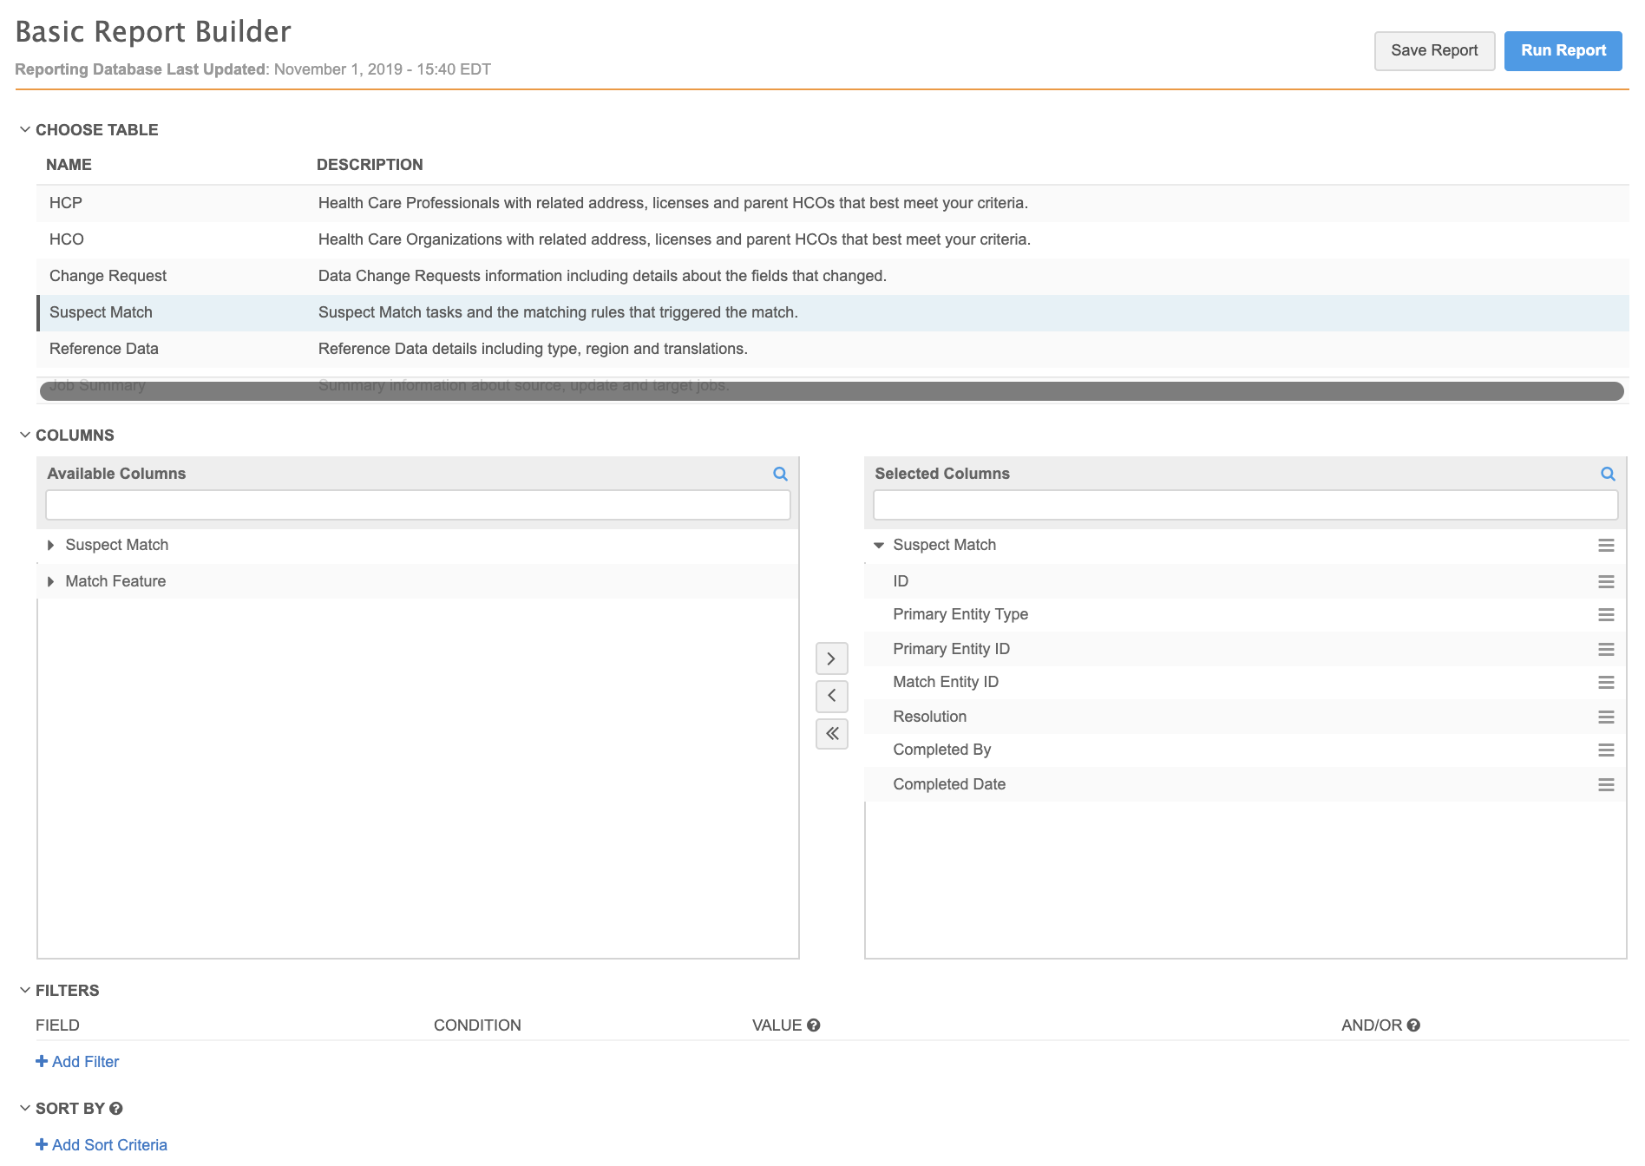Select the Change Request table row
The height and width of the screenshot is (1166, 1645).
[108, 276]
